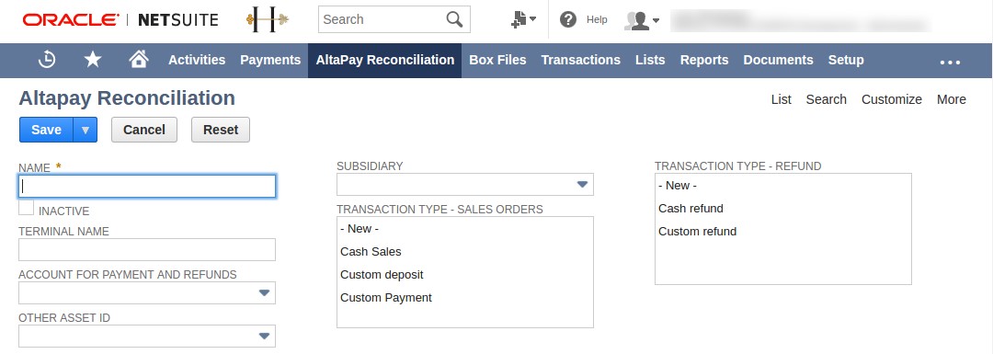The height and width of the screenshot is (354, 993).
Task: Click the Reset button
Action: tap(221, 130)
